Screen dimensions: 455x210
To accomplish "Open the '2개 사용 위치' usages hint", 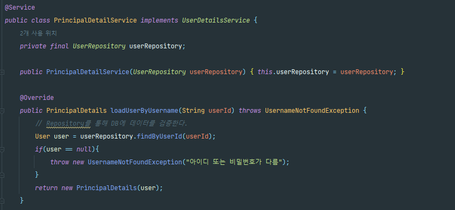I will pos(38,33).
